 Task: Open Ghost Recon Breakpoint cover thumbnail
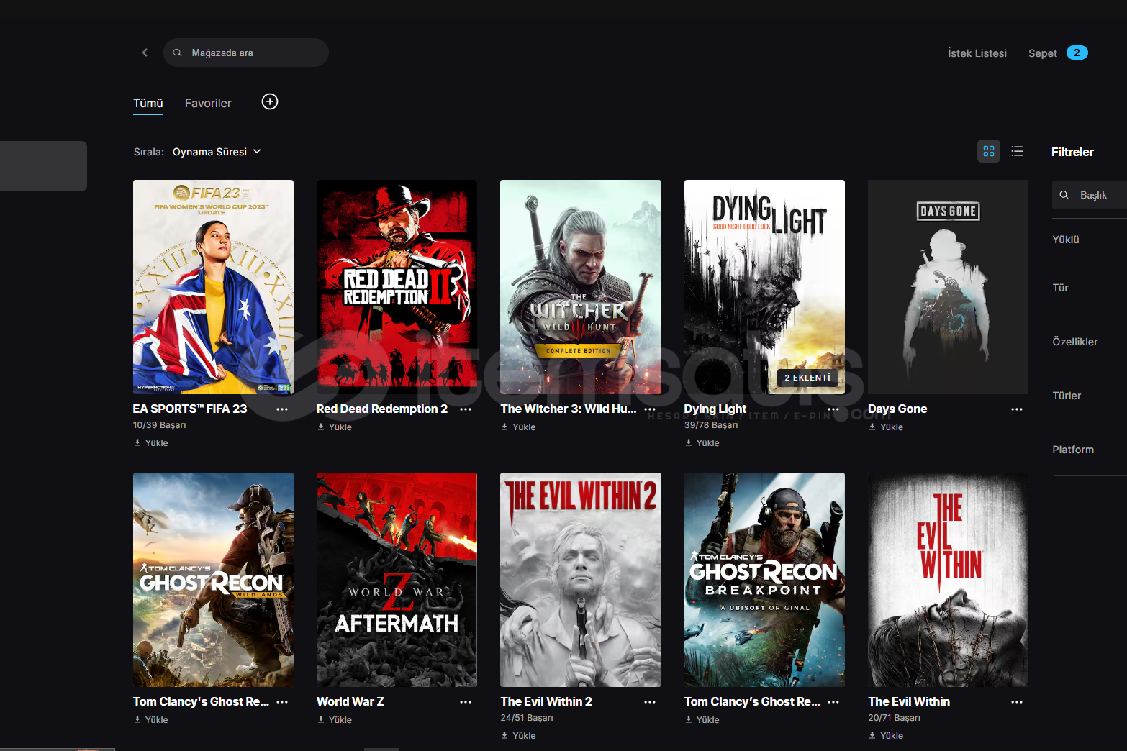[764, 580]
